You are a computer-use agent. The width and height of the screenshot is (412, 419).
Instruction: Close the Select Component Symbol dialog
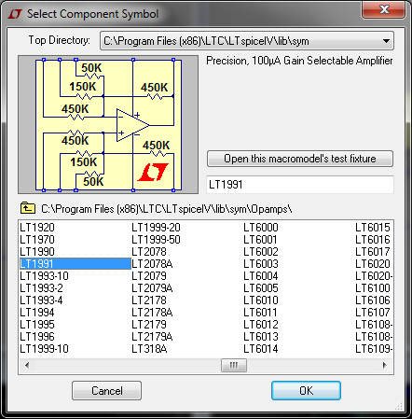[384, 9]
